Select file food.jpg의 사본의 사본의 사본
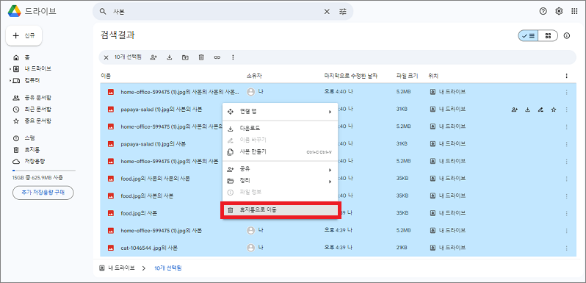Screen dimensions: 586x283 [156, 179]
